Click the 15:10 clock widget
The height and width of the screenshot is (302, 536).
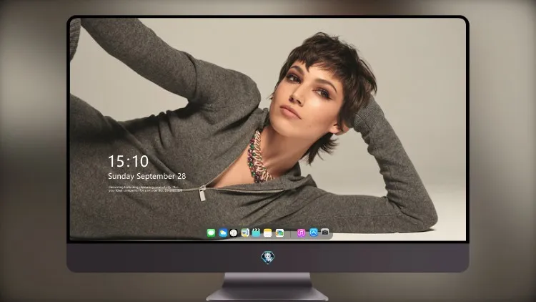tap(128, 161)
